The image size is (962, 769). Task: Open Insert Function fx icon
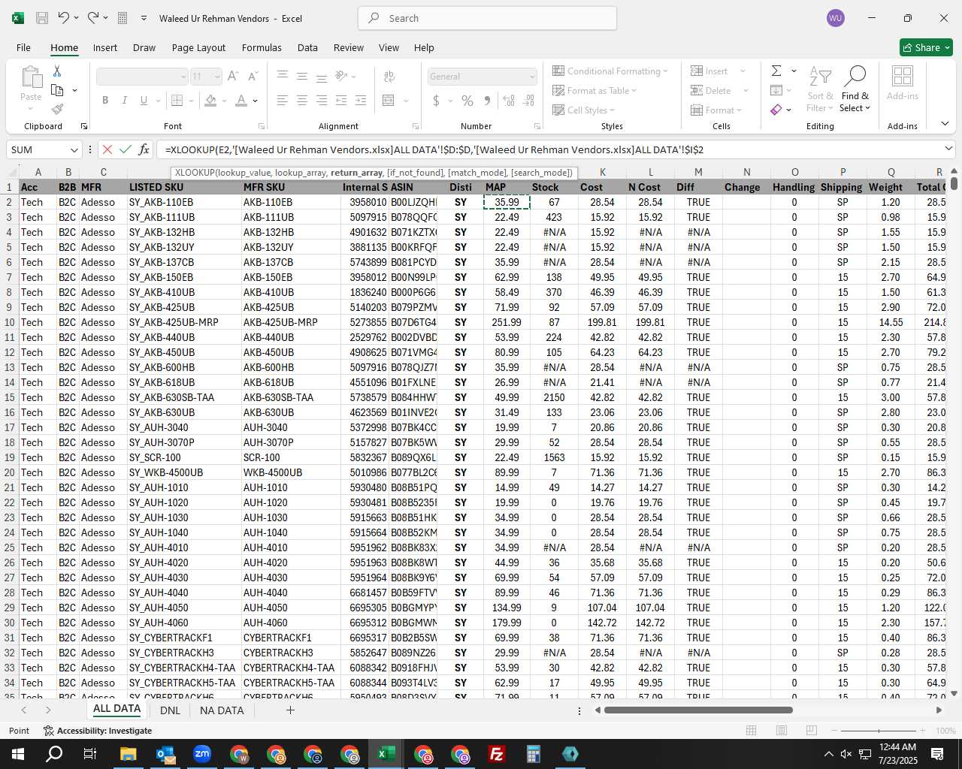(144, 149)
